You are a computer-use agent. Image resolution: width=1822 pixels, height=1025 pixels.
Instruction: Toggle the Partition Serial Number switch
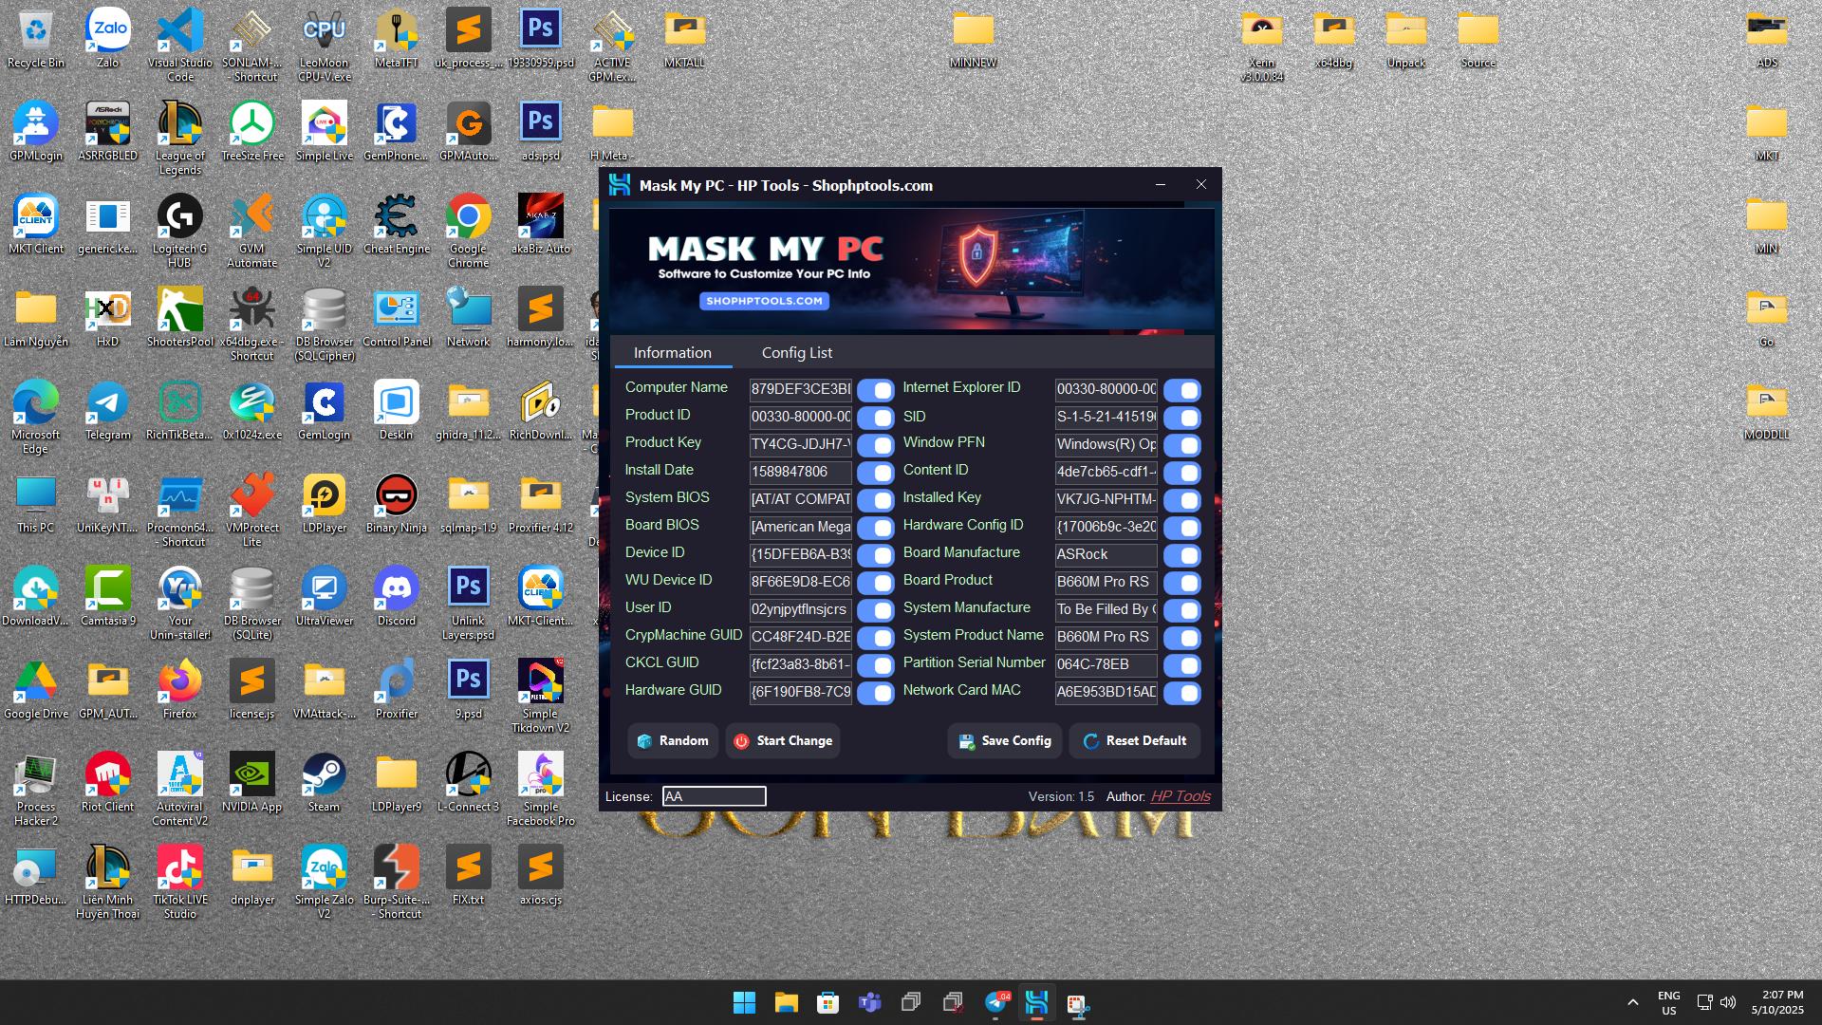click(1182, 665)
